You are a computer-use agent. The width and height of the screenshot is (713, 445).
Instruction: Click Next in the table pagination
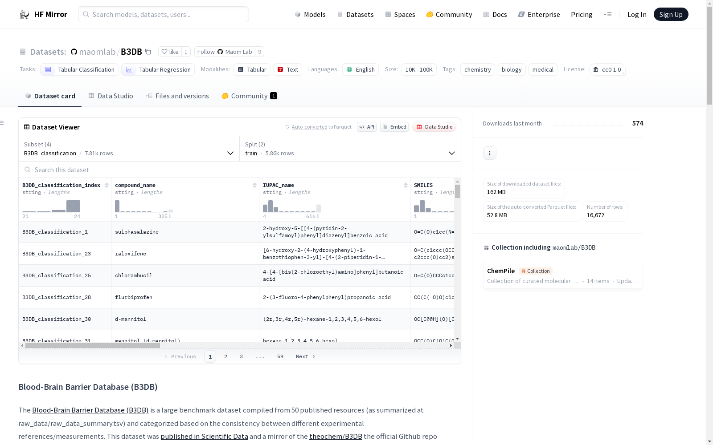306,356
